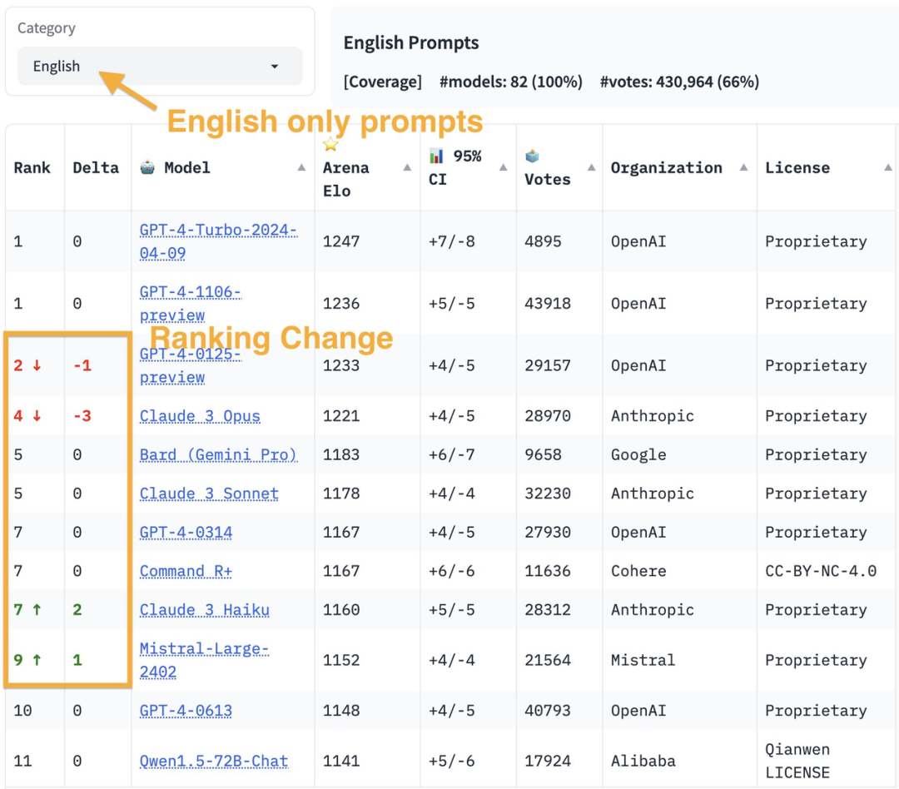Click the star icon above Arena Elo
899x789 pixels.
pyautogui.click(x=330, y=145)
